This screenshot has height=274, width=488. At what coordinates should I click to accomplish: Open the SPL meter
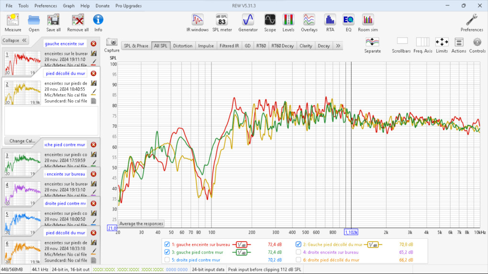[x=222, y=23]
